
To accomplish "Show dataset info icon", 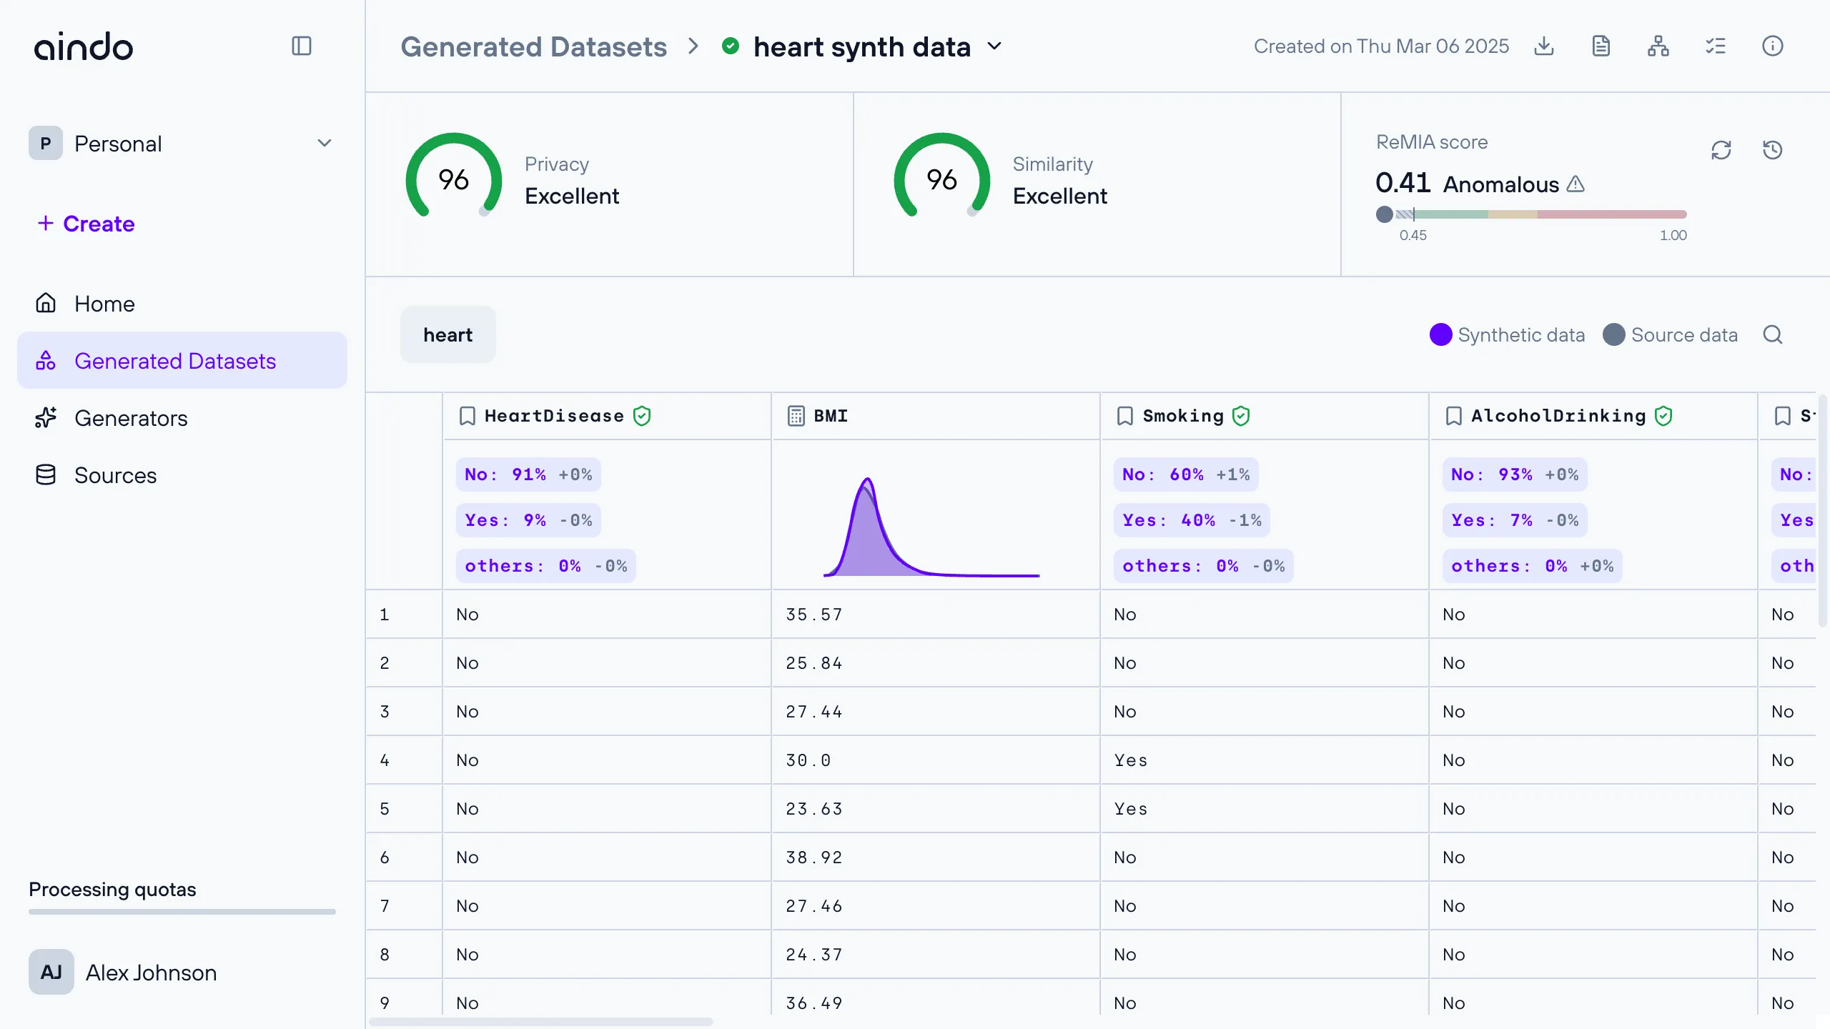I will (x=1773, y=46).
